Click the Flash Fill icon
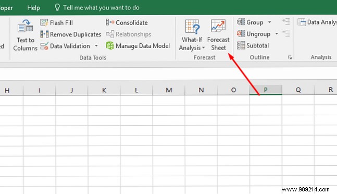The height and width of the screenshot is (194, 337). (x=44, y=22)
